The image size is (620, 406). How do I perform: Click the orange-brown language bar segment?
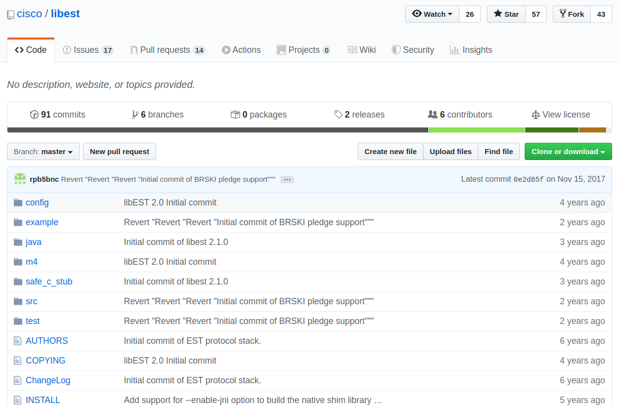(592, 130)
